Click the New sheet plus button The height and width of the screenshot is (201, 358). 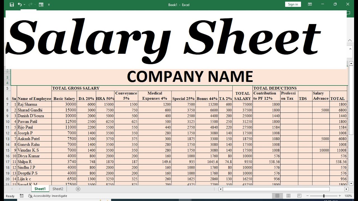[x=78, y=189]
